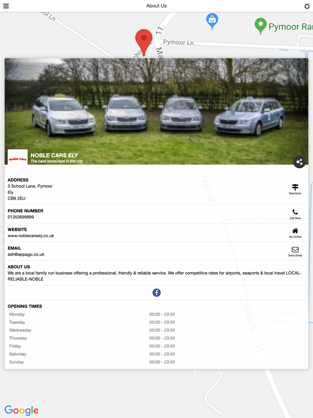Click phone number 01353699899
The width and height of the screenshot is (313, 418).
click(x=21, y=217)
